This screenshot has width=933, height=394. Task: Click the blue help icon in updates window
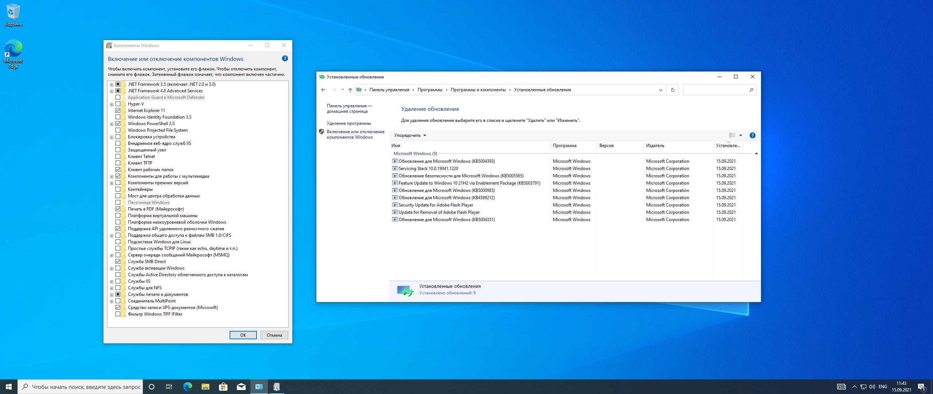(x=753, y=135)
